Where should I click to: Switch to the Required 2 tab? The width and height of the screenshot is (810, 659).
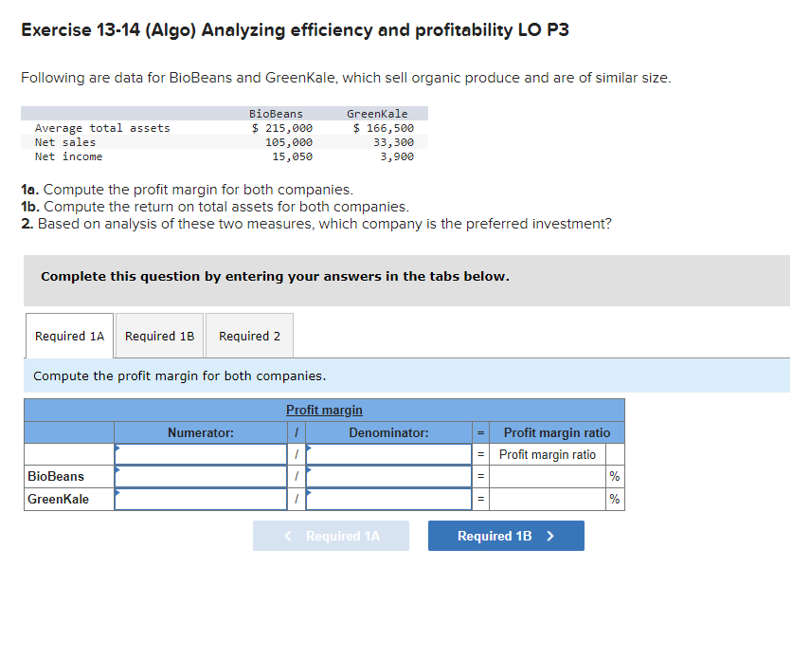(x=248, y=335)
